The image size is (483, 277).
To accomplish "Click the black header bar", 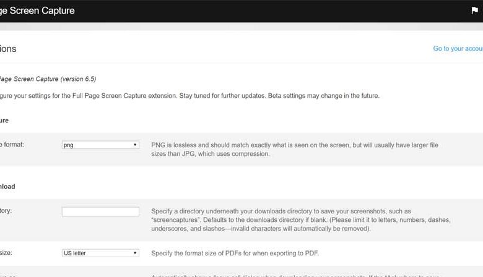I will (248, 11).
